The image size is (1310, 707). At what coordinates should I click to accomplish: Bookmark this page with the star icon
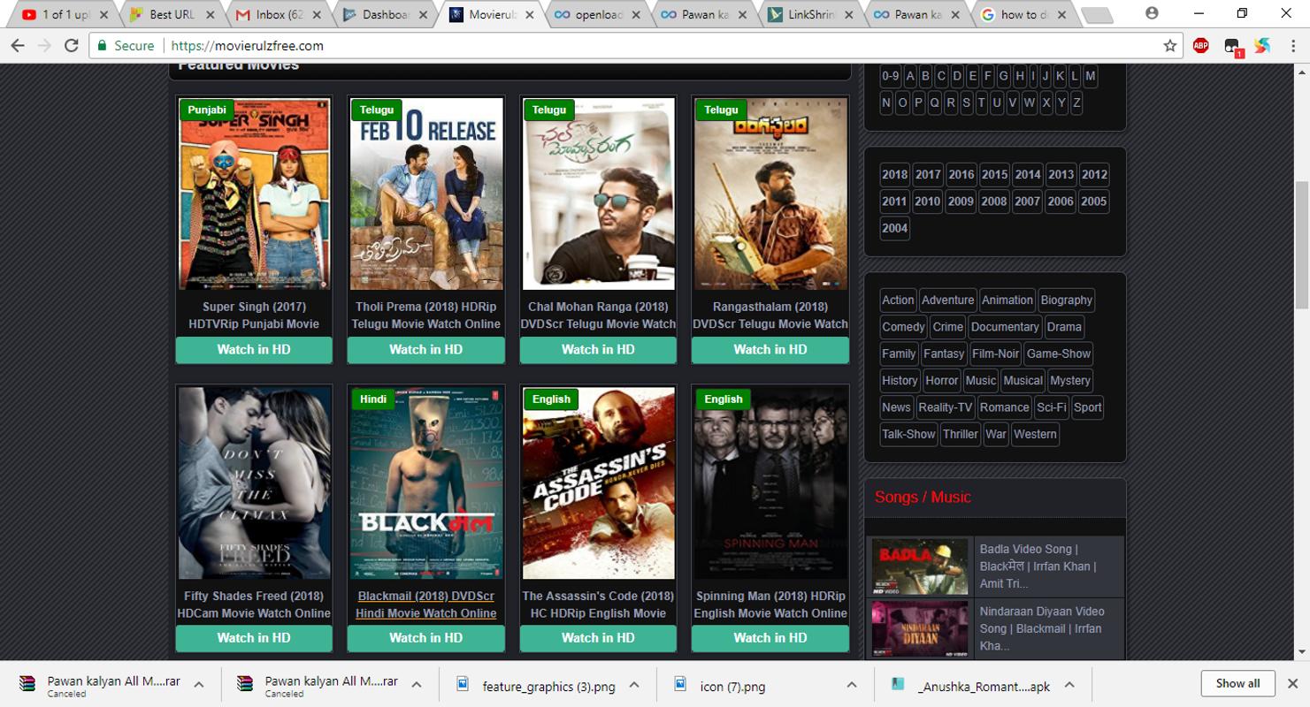pos(1170,45)
